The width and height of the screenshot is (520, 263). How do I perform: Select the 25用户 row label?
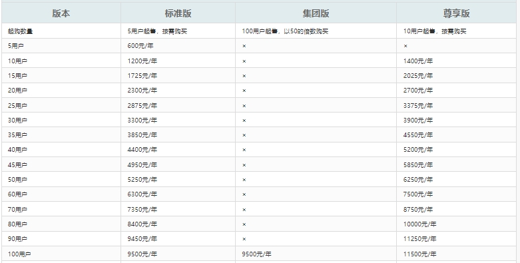(x=17, y=105)
